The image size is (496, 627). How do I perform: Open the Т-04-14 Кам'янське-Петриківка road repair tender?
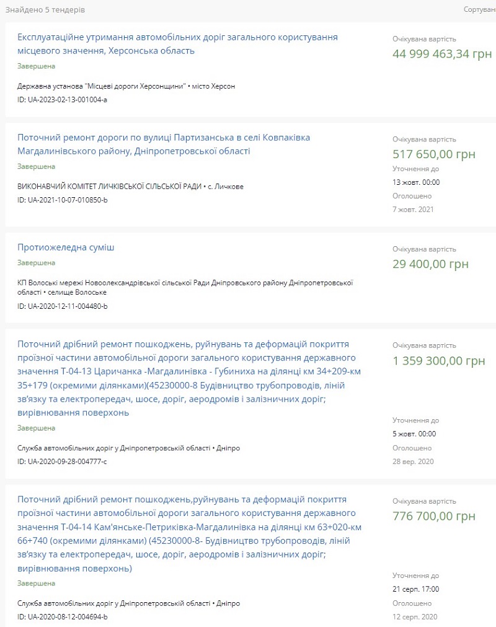(190, 534)
